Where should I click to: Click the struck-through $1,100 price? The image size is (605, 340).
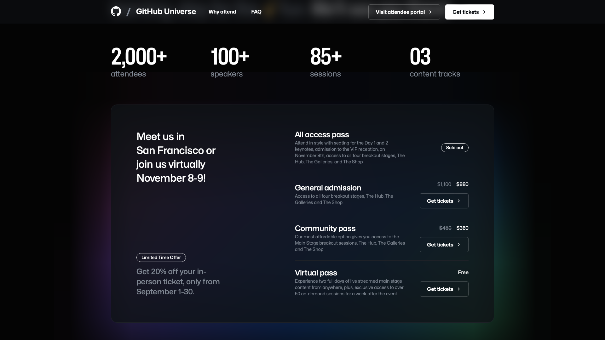444,184
